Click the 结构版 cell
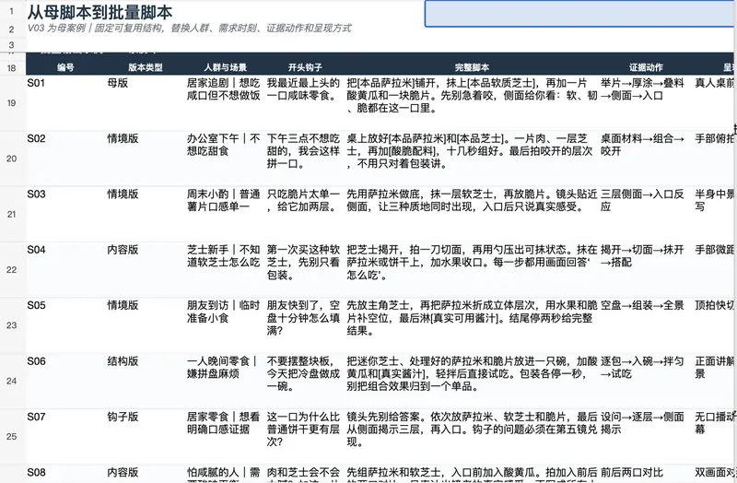 coord(146,381)
